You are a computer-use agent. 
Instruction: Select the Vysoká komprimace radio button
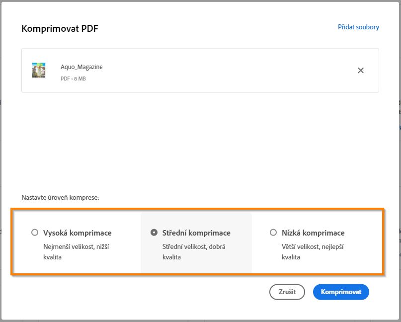(x=34, y=233)
